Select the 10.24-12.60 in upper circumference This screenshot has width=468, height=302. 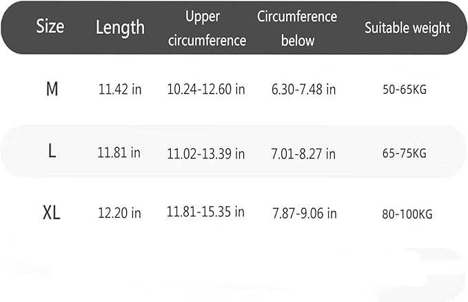[x=205, y=90]
